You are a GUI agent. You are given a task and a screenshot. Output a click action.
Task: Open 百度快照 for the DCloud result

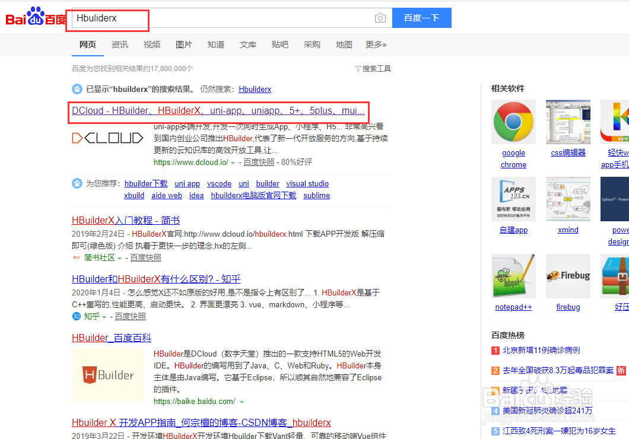click(x=259, y=162)
